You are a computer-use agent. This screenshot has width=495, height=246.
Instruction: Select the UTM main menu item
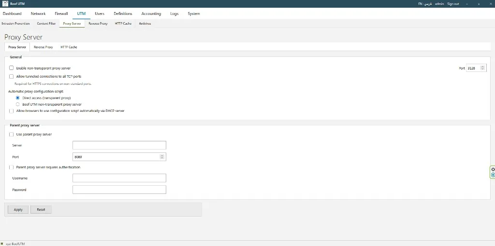click(81, 14)
